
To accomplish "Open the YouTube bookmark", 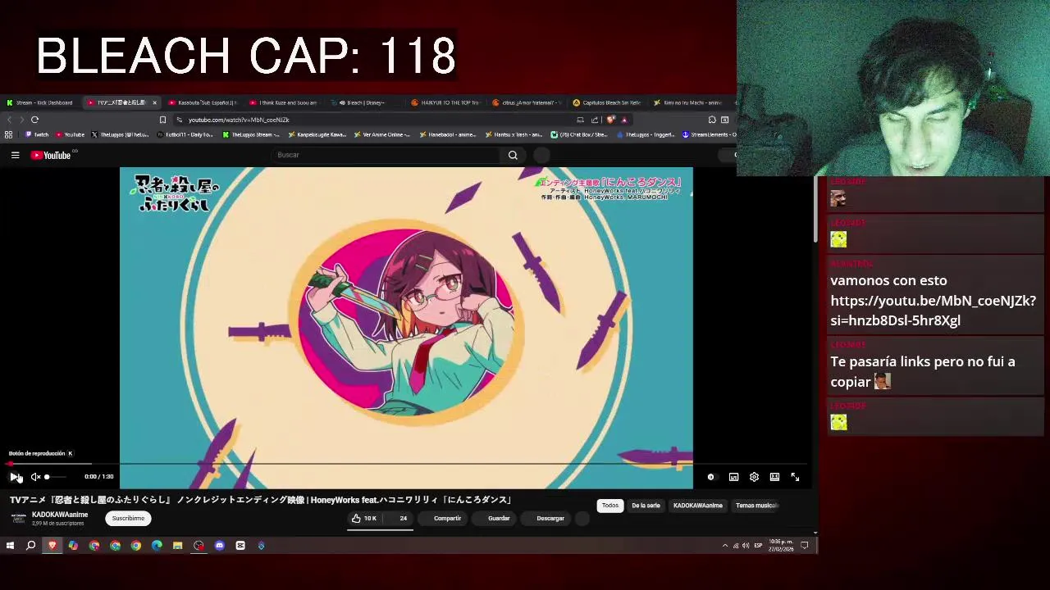I will click(71, 134).
